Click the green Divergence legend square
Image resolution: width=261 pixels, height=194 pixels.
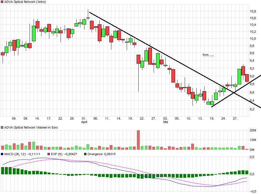tap(85, 154)
